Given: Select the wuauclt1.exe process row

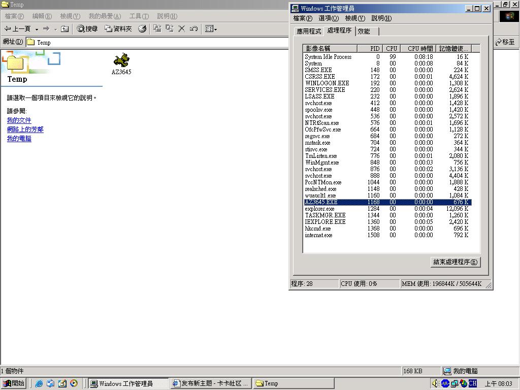Looking at the screenshot, I should pos(387,196).
